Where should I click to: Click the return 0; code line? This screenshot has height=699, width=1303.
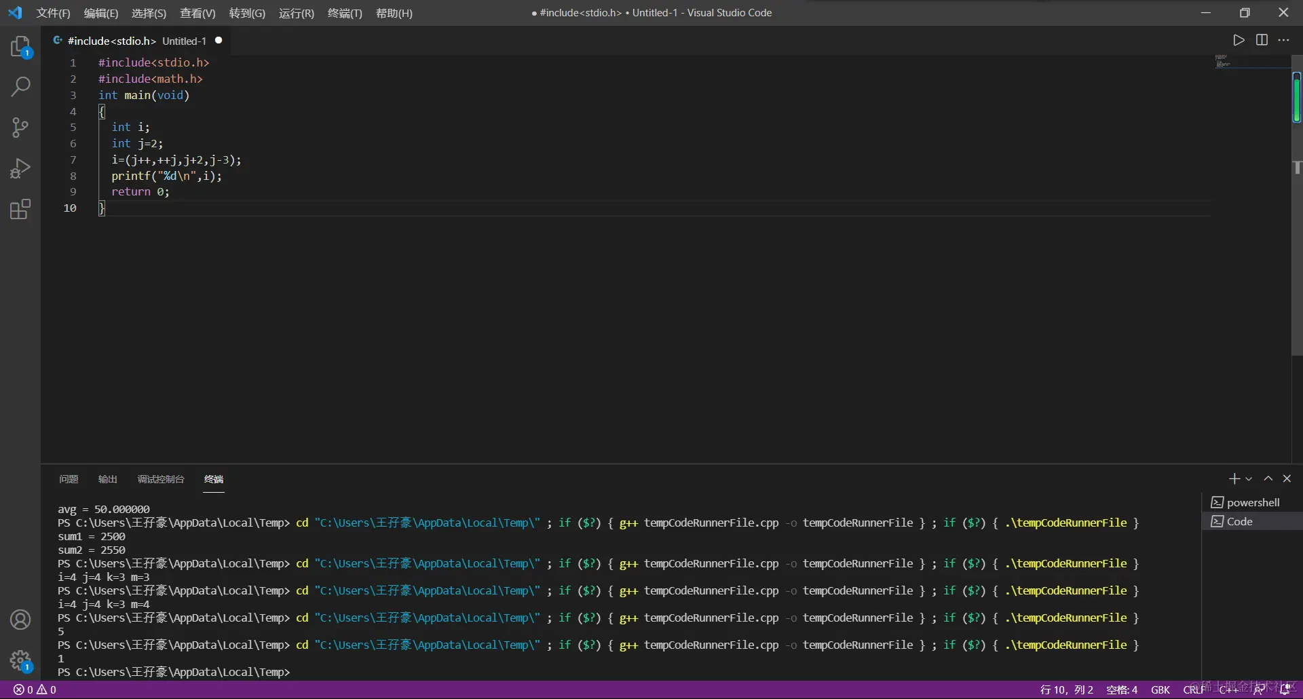[x=140, y=192]
